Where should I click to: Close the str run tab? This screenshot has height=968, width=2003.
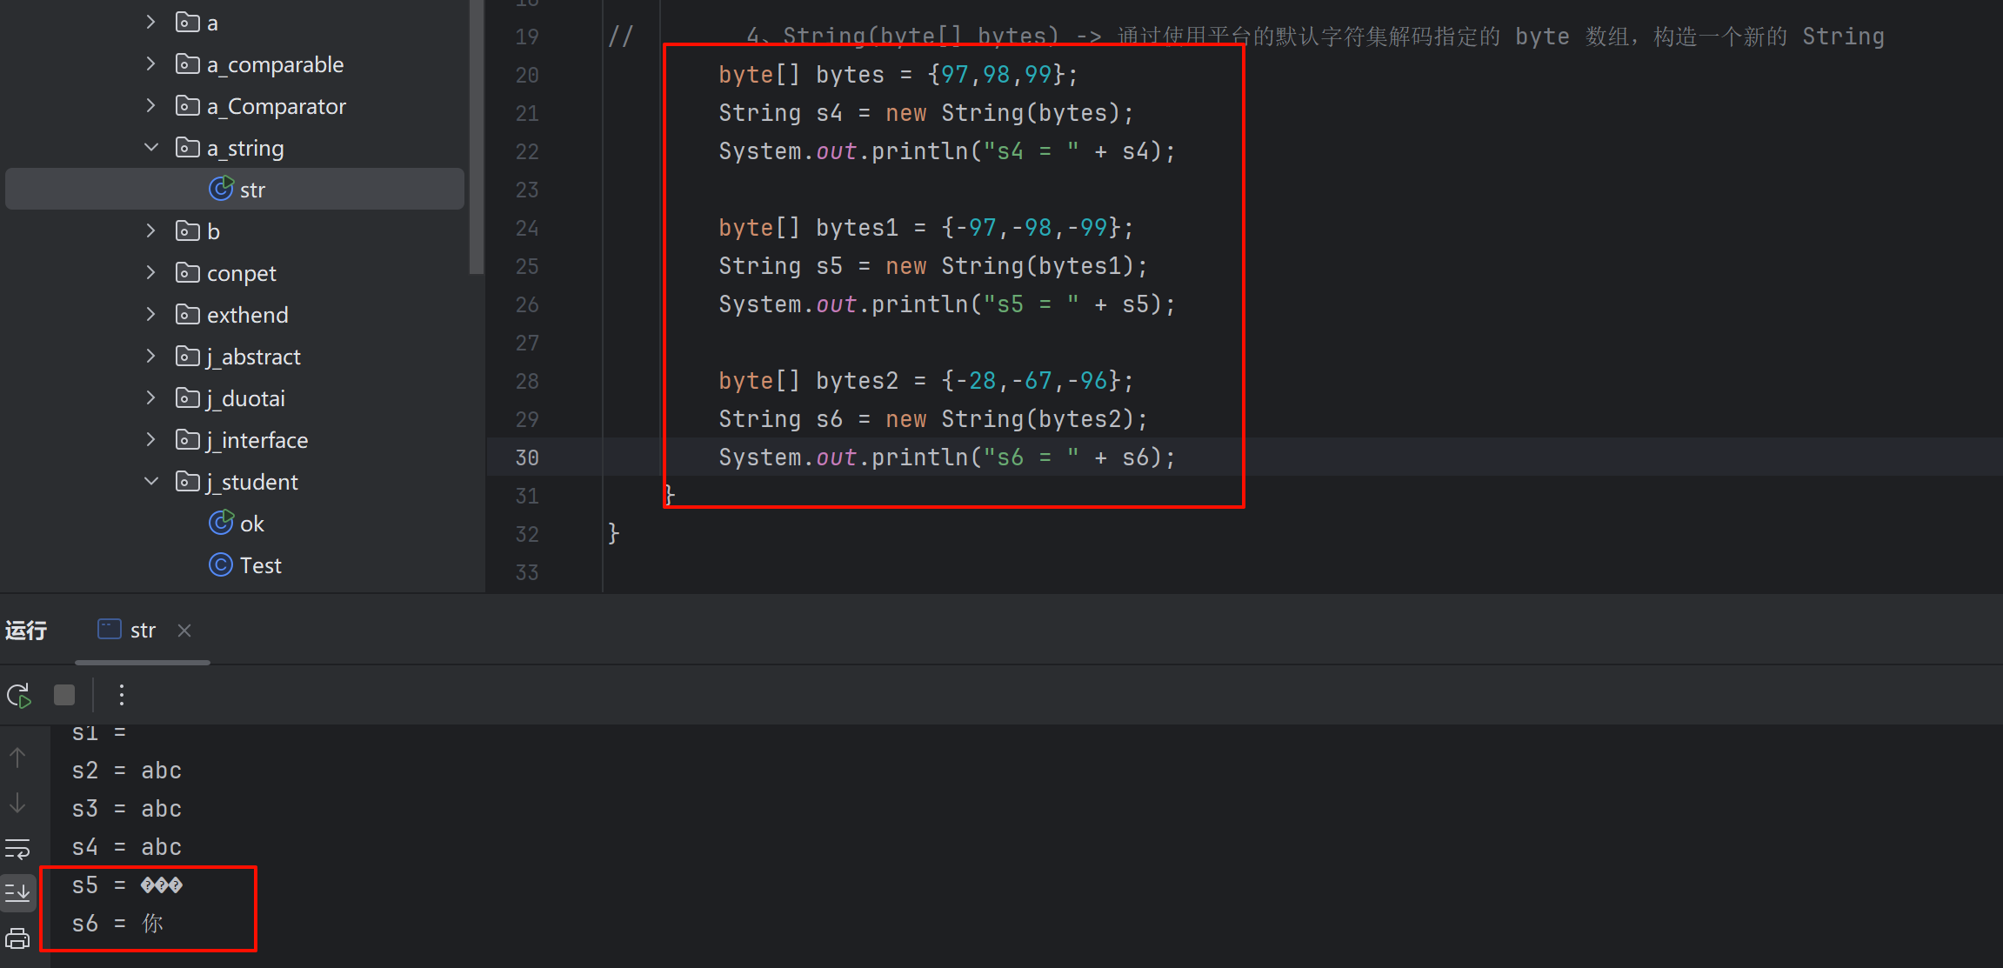(x=184, y=631)
